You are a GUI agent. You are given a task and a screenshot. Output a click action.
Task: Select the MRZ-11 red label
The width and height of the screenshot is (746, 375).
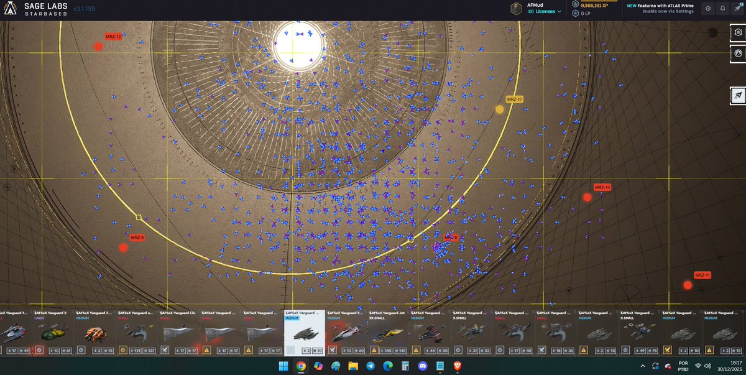[702, 275]
